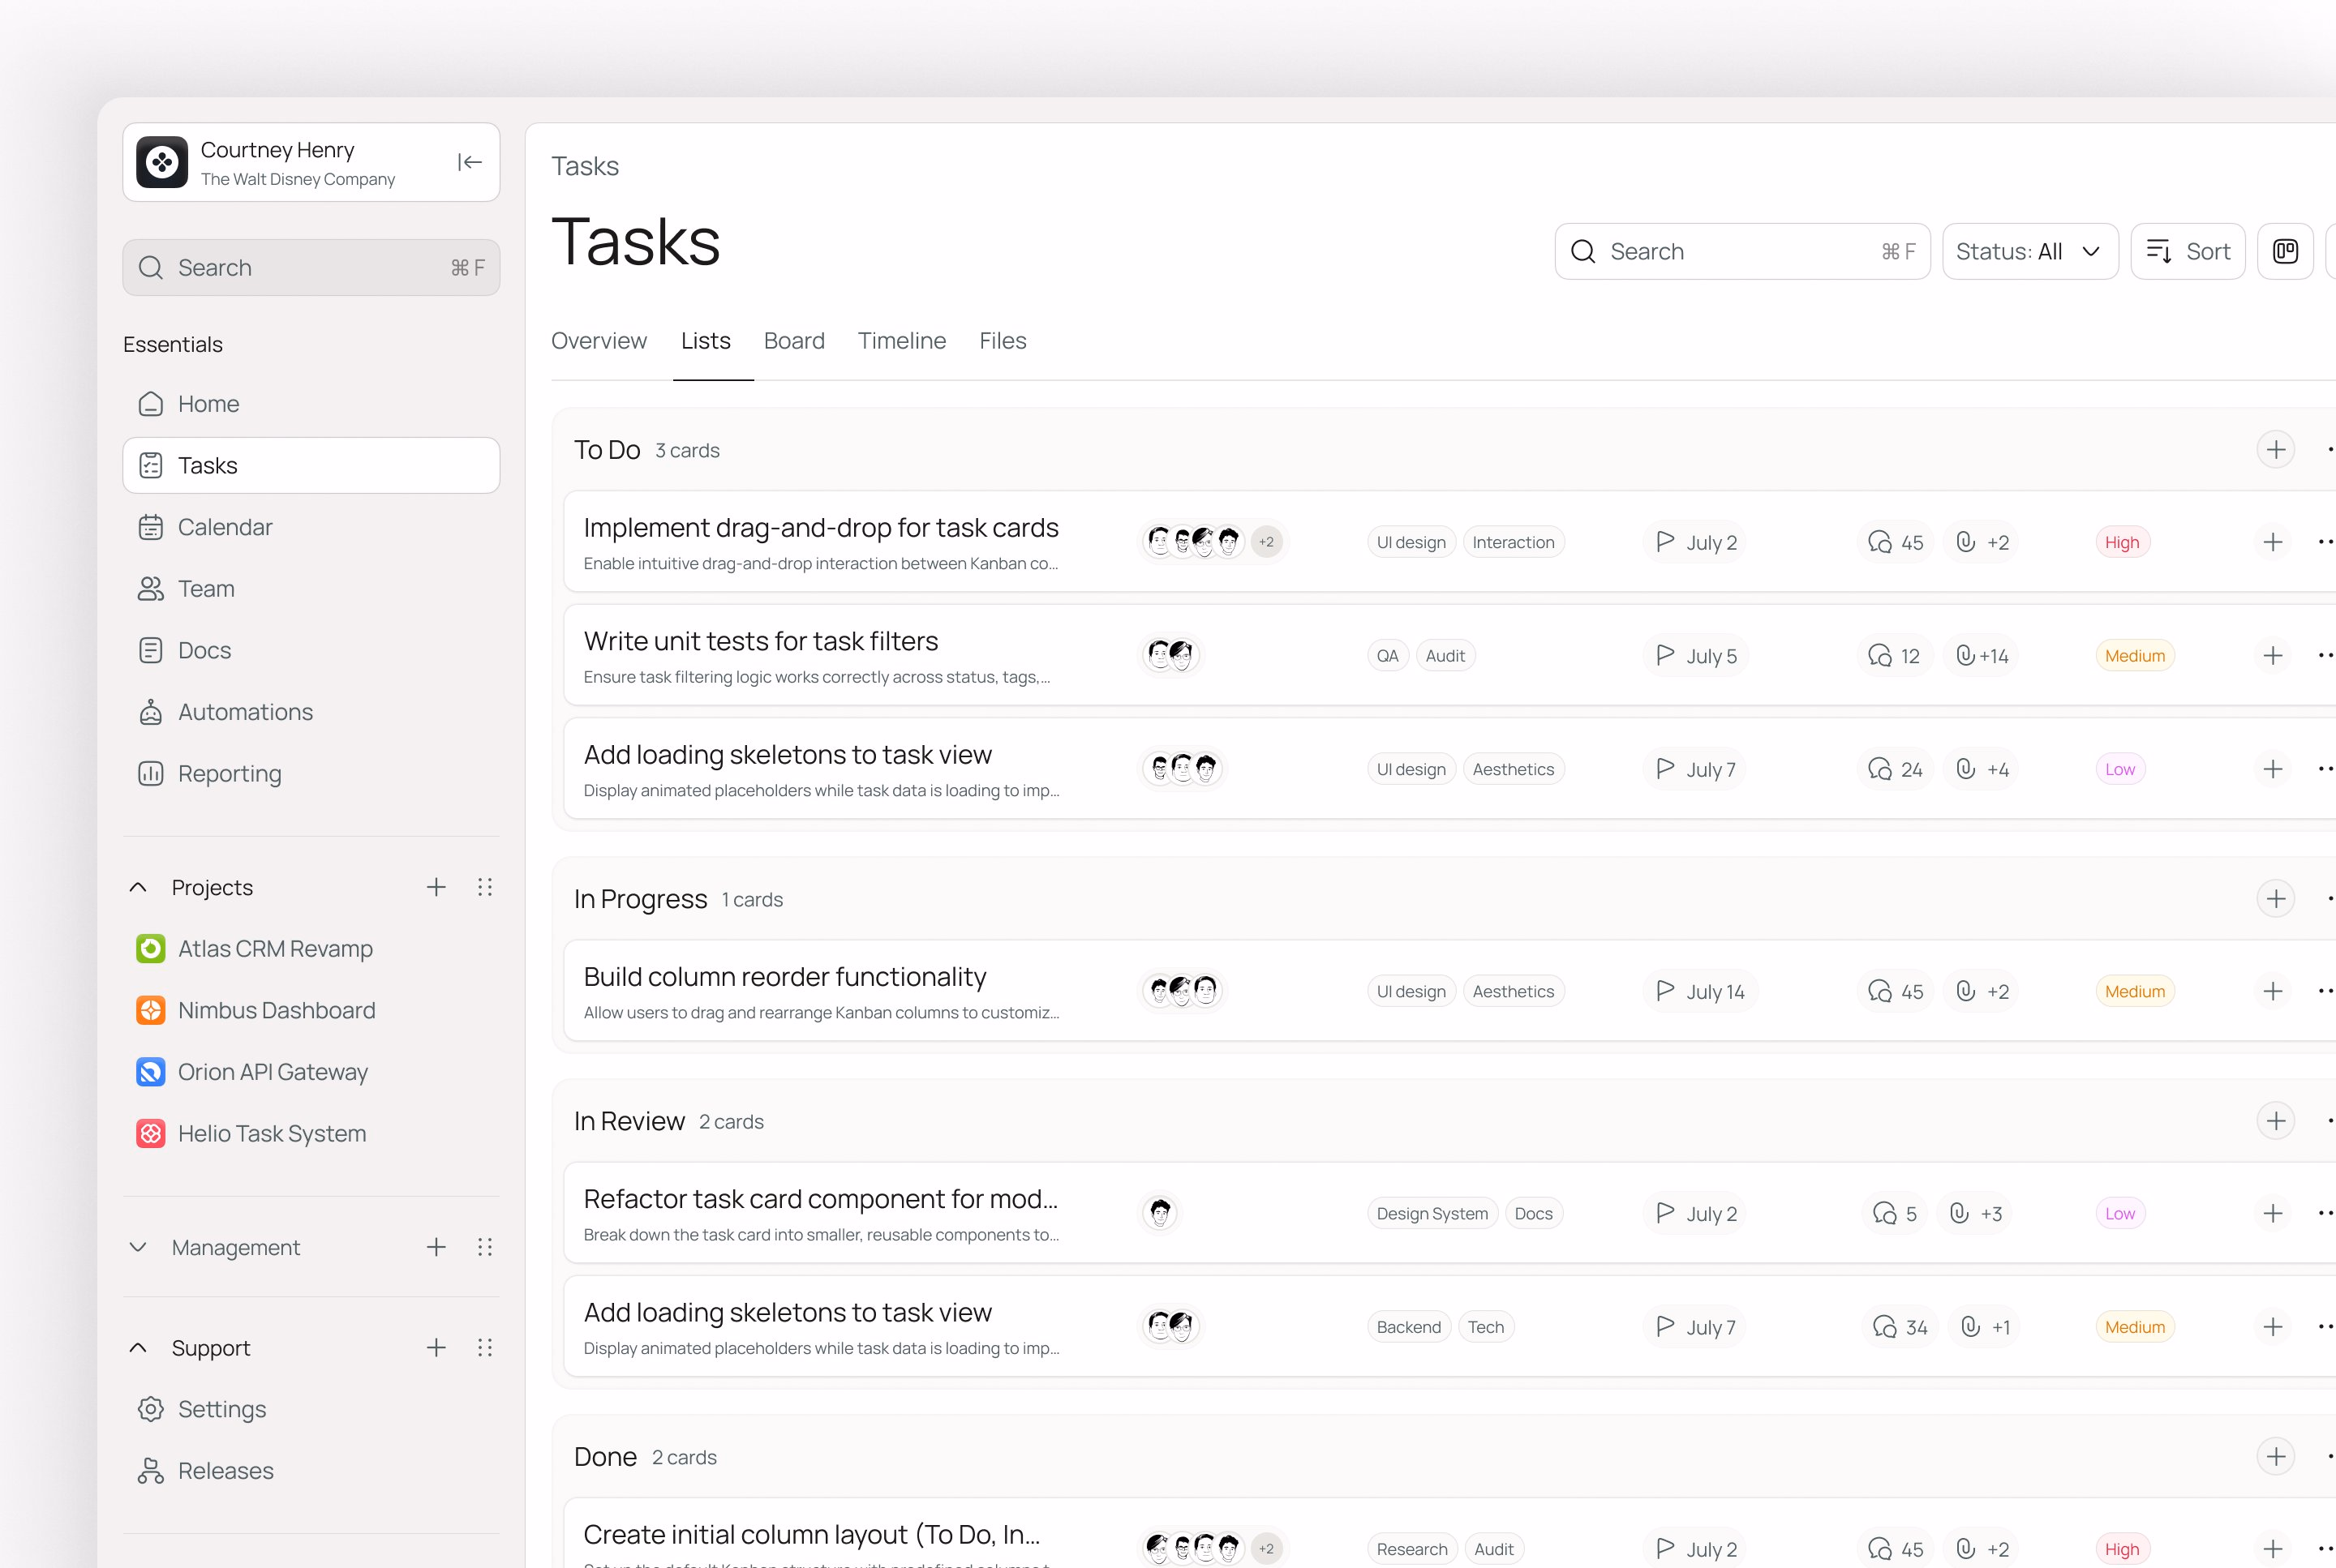Focus the Tasks page Search field

[x=1741, y=251]
